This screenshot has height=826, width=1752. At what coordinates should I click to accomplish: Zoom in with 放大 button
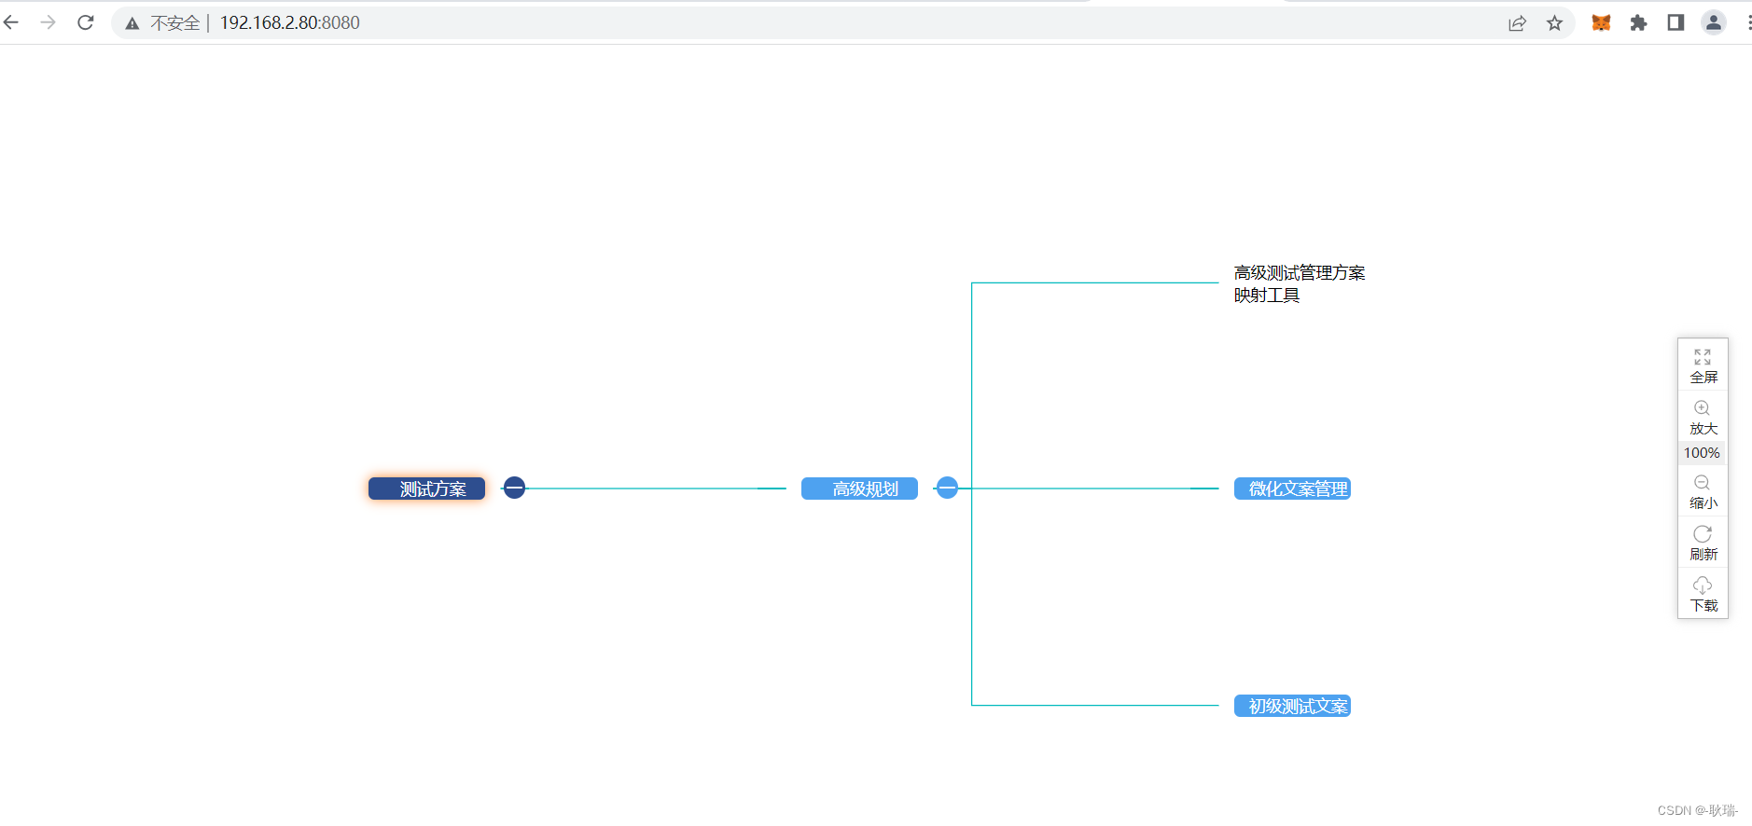1703,418
